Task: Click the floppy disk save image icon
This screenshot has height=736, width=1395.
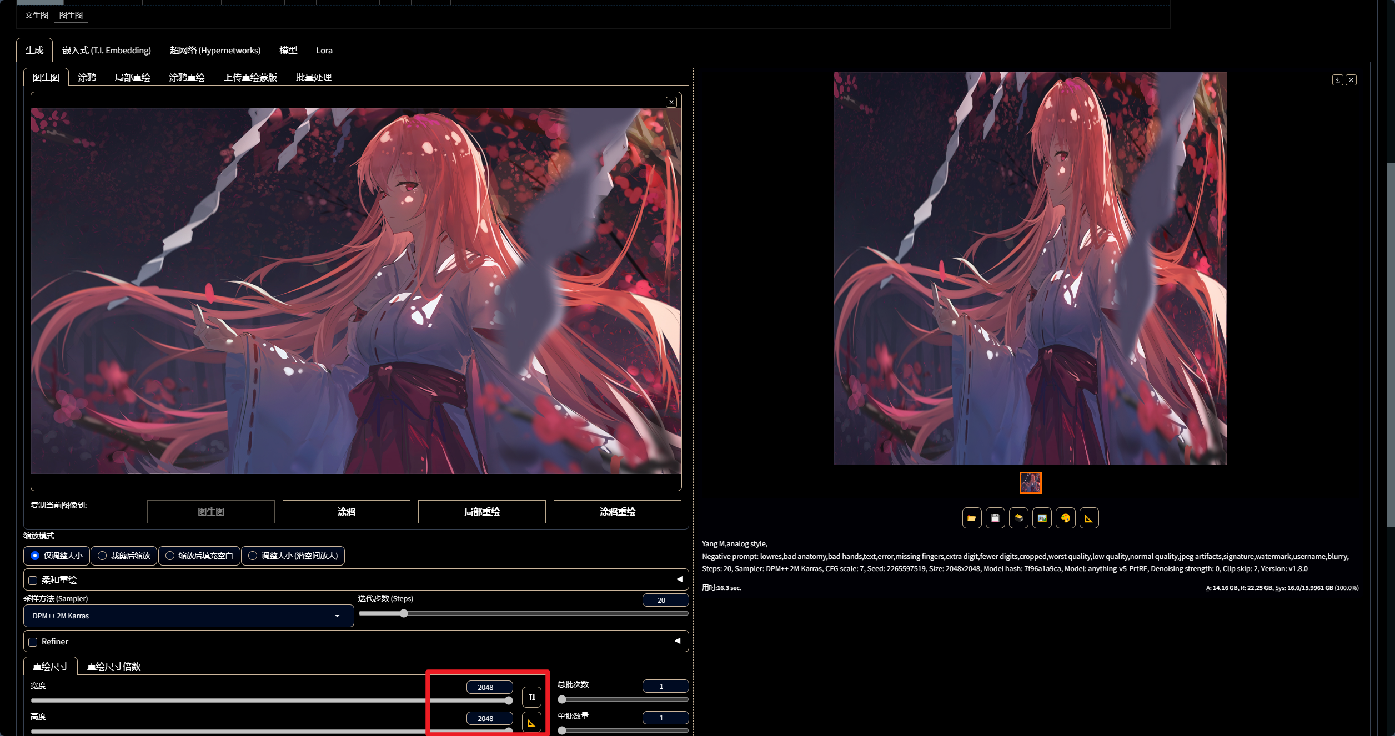Action: point(995,518)
